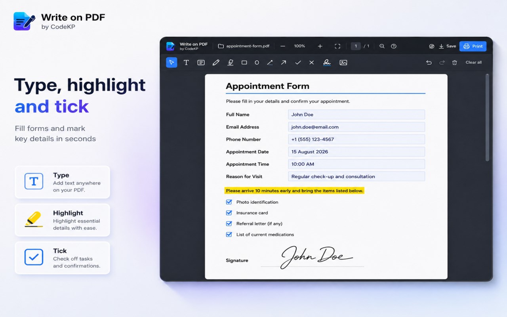Toggle the Insurance card checkbox
The image size is (507, 317).
point(229,213)
